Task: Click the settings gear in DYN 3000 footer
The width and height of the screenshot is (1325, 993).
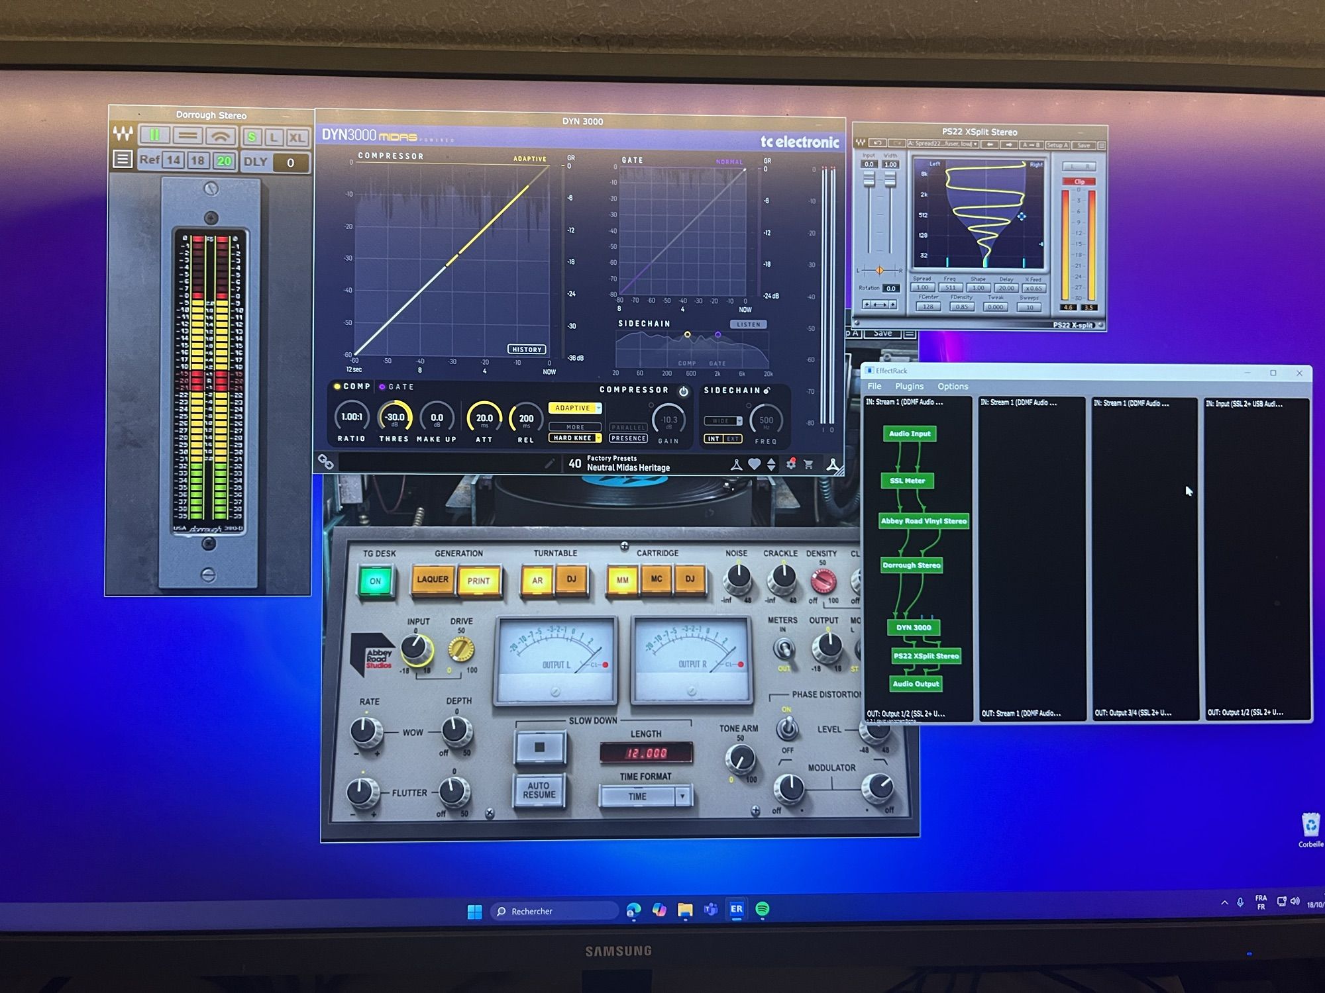Action: 790,465
